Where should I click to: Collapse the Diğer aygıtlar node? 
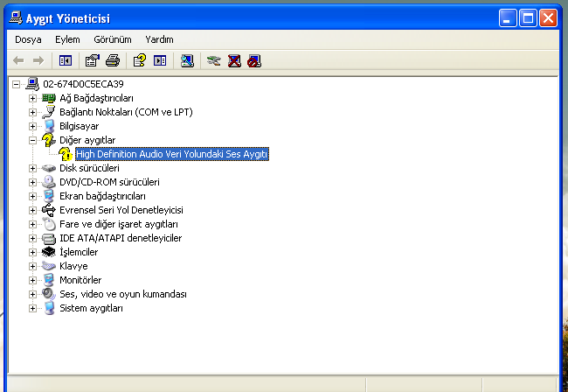(x=33, y=140)
